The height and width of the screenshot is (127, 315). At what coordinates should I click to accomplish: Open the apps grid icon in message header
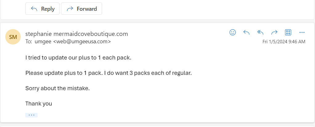(x=288, y=32)
